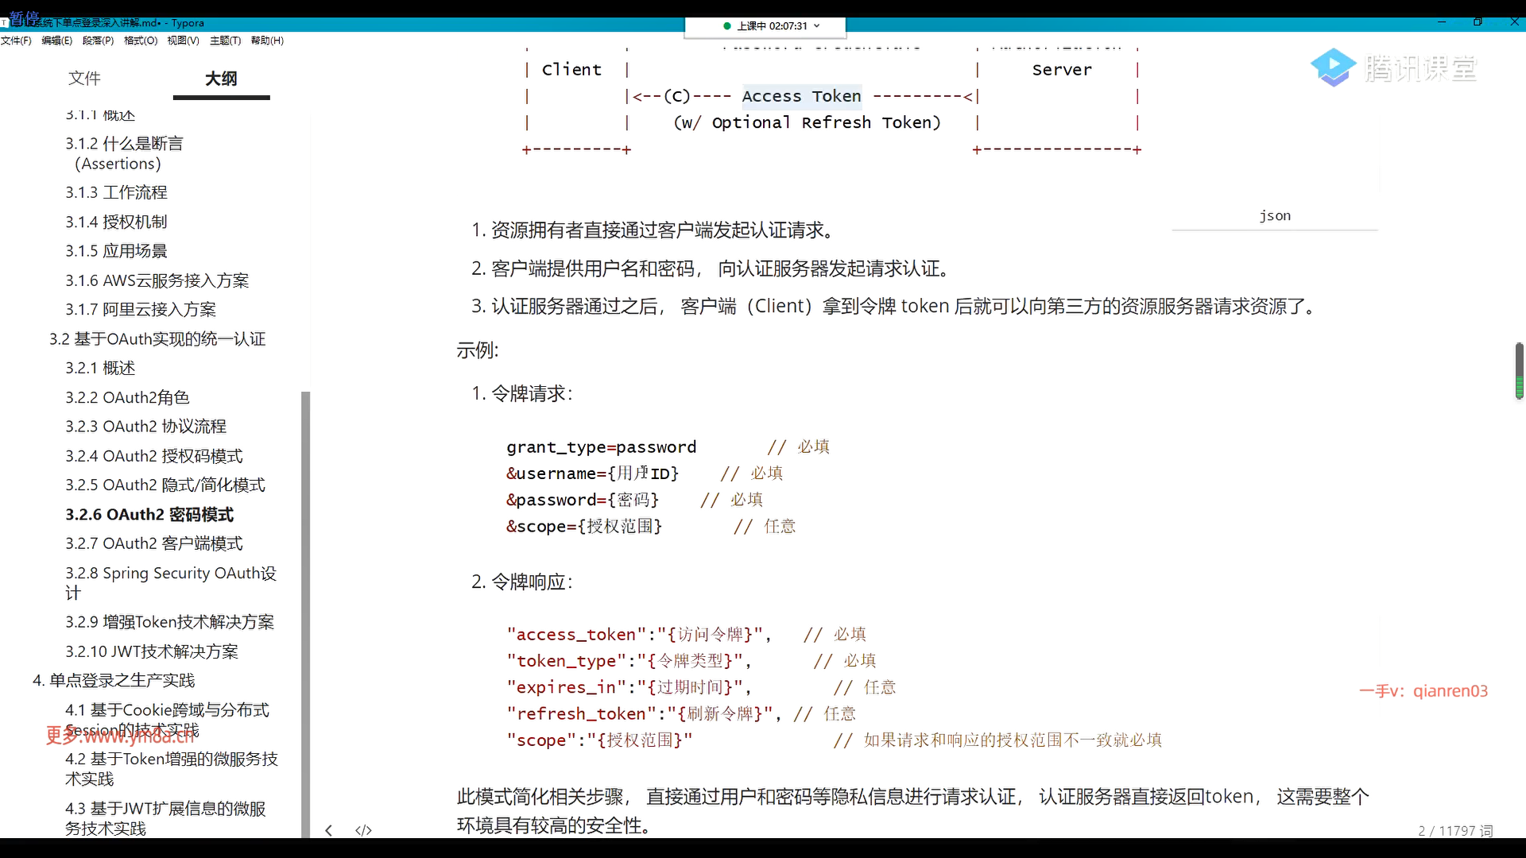Open the 格式(O) menu

coord(141,41)
